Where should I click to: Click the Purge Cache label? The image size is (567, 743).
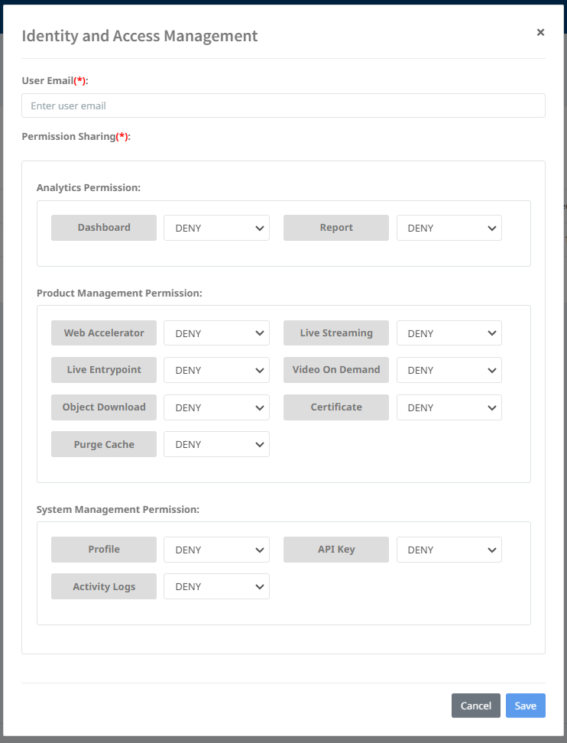(104, 444)
